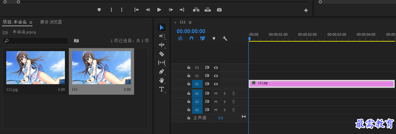Image resolution: width=396 pixels, height=134 pixels.
Task: Select the Ripple Edit tool
Action: (x=162, y=45)
